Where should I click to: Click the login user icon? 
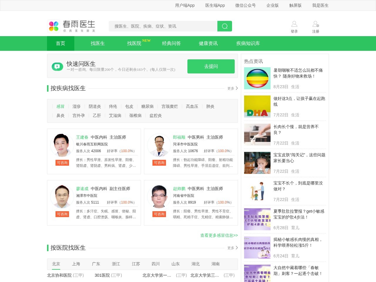(x=294, y=24)
